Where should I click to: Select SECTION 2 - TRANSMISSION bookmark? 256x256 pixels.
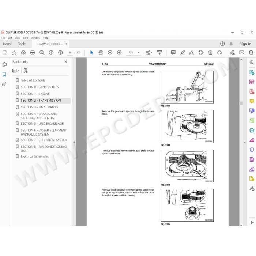point(41,101)
